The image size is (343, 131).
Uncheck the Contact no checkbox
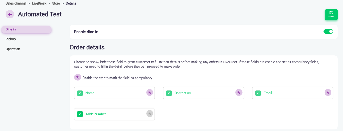[169, 93]
